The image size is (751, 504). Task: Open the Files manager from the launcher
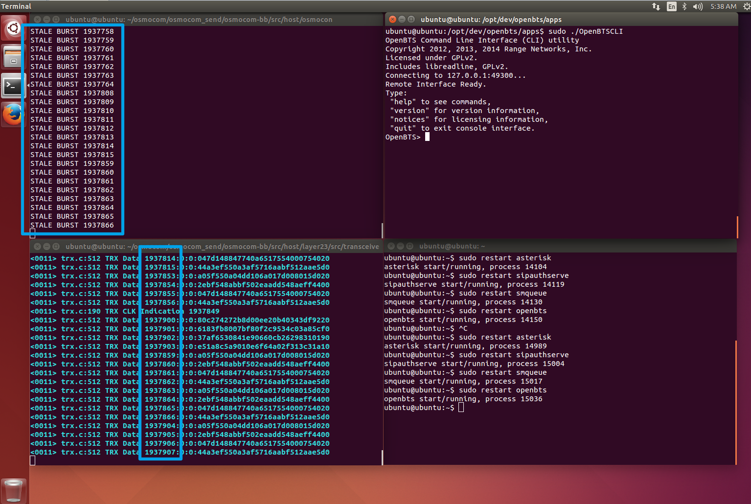coord(14,57)
